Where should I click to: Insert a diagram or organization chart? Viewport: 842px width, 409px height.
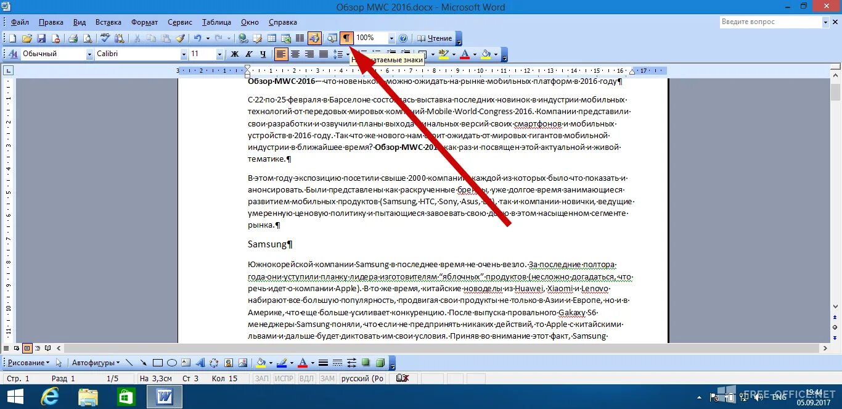[214, 363]
